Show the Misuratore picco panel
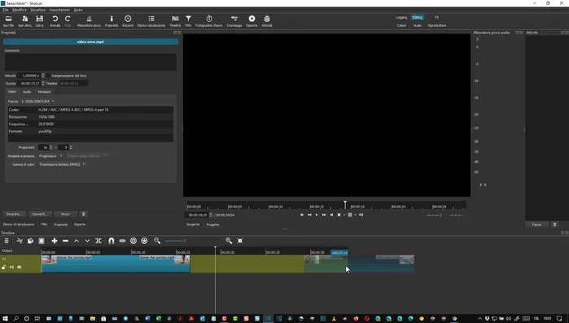Screen dimensions: 569x323 click(89, 21)
